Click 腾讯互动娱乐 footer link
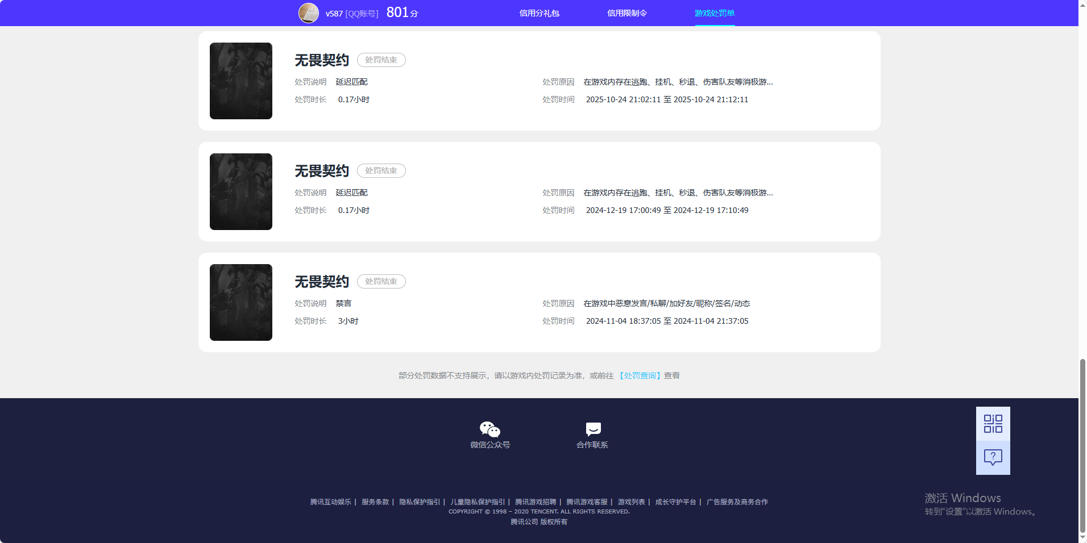1087x543 pixels. [x=330, y=502]
